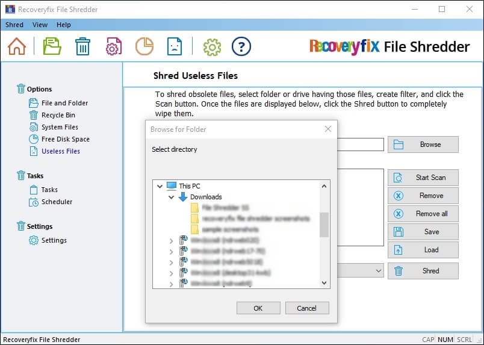
Task: Click the Options section header
Action: click(34, 89)
